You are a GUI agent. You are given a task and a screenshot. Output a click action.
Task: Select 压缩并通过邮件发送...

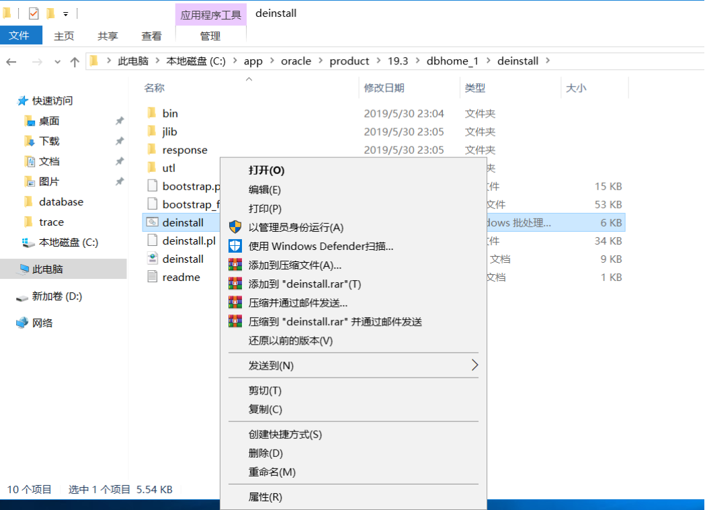pos(354,303)
